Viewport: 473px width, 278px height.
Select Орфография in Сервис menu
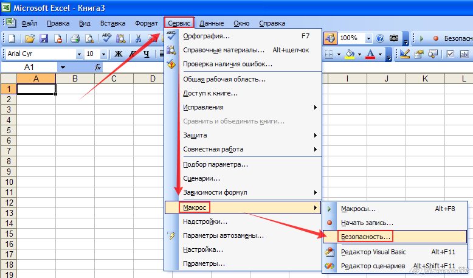tap(243, 36)
